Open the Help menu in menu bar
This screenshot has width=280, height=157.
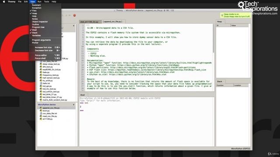[x=54, y=2]
